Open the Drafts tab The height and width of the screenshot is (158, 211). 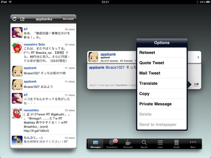[176, 144]
